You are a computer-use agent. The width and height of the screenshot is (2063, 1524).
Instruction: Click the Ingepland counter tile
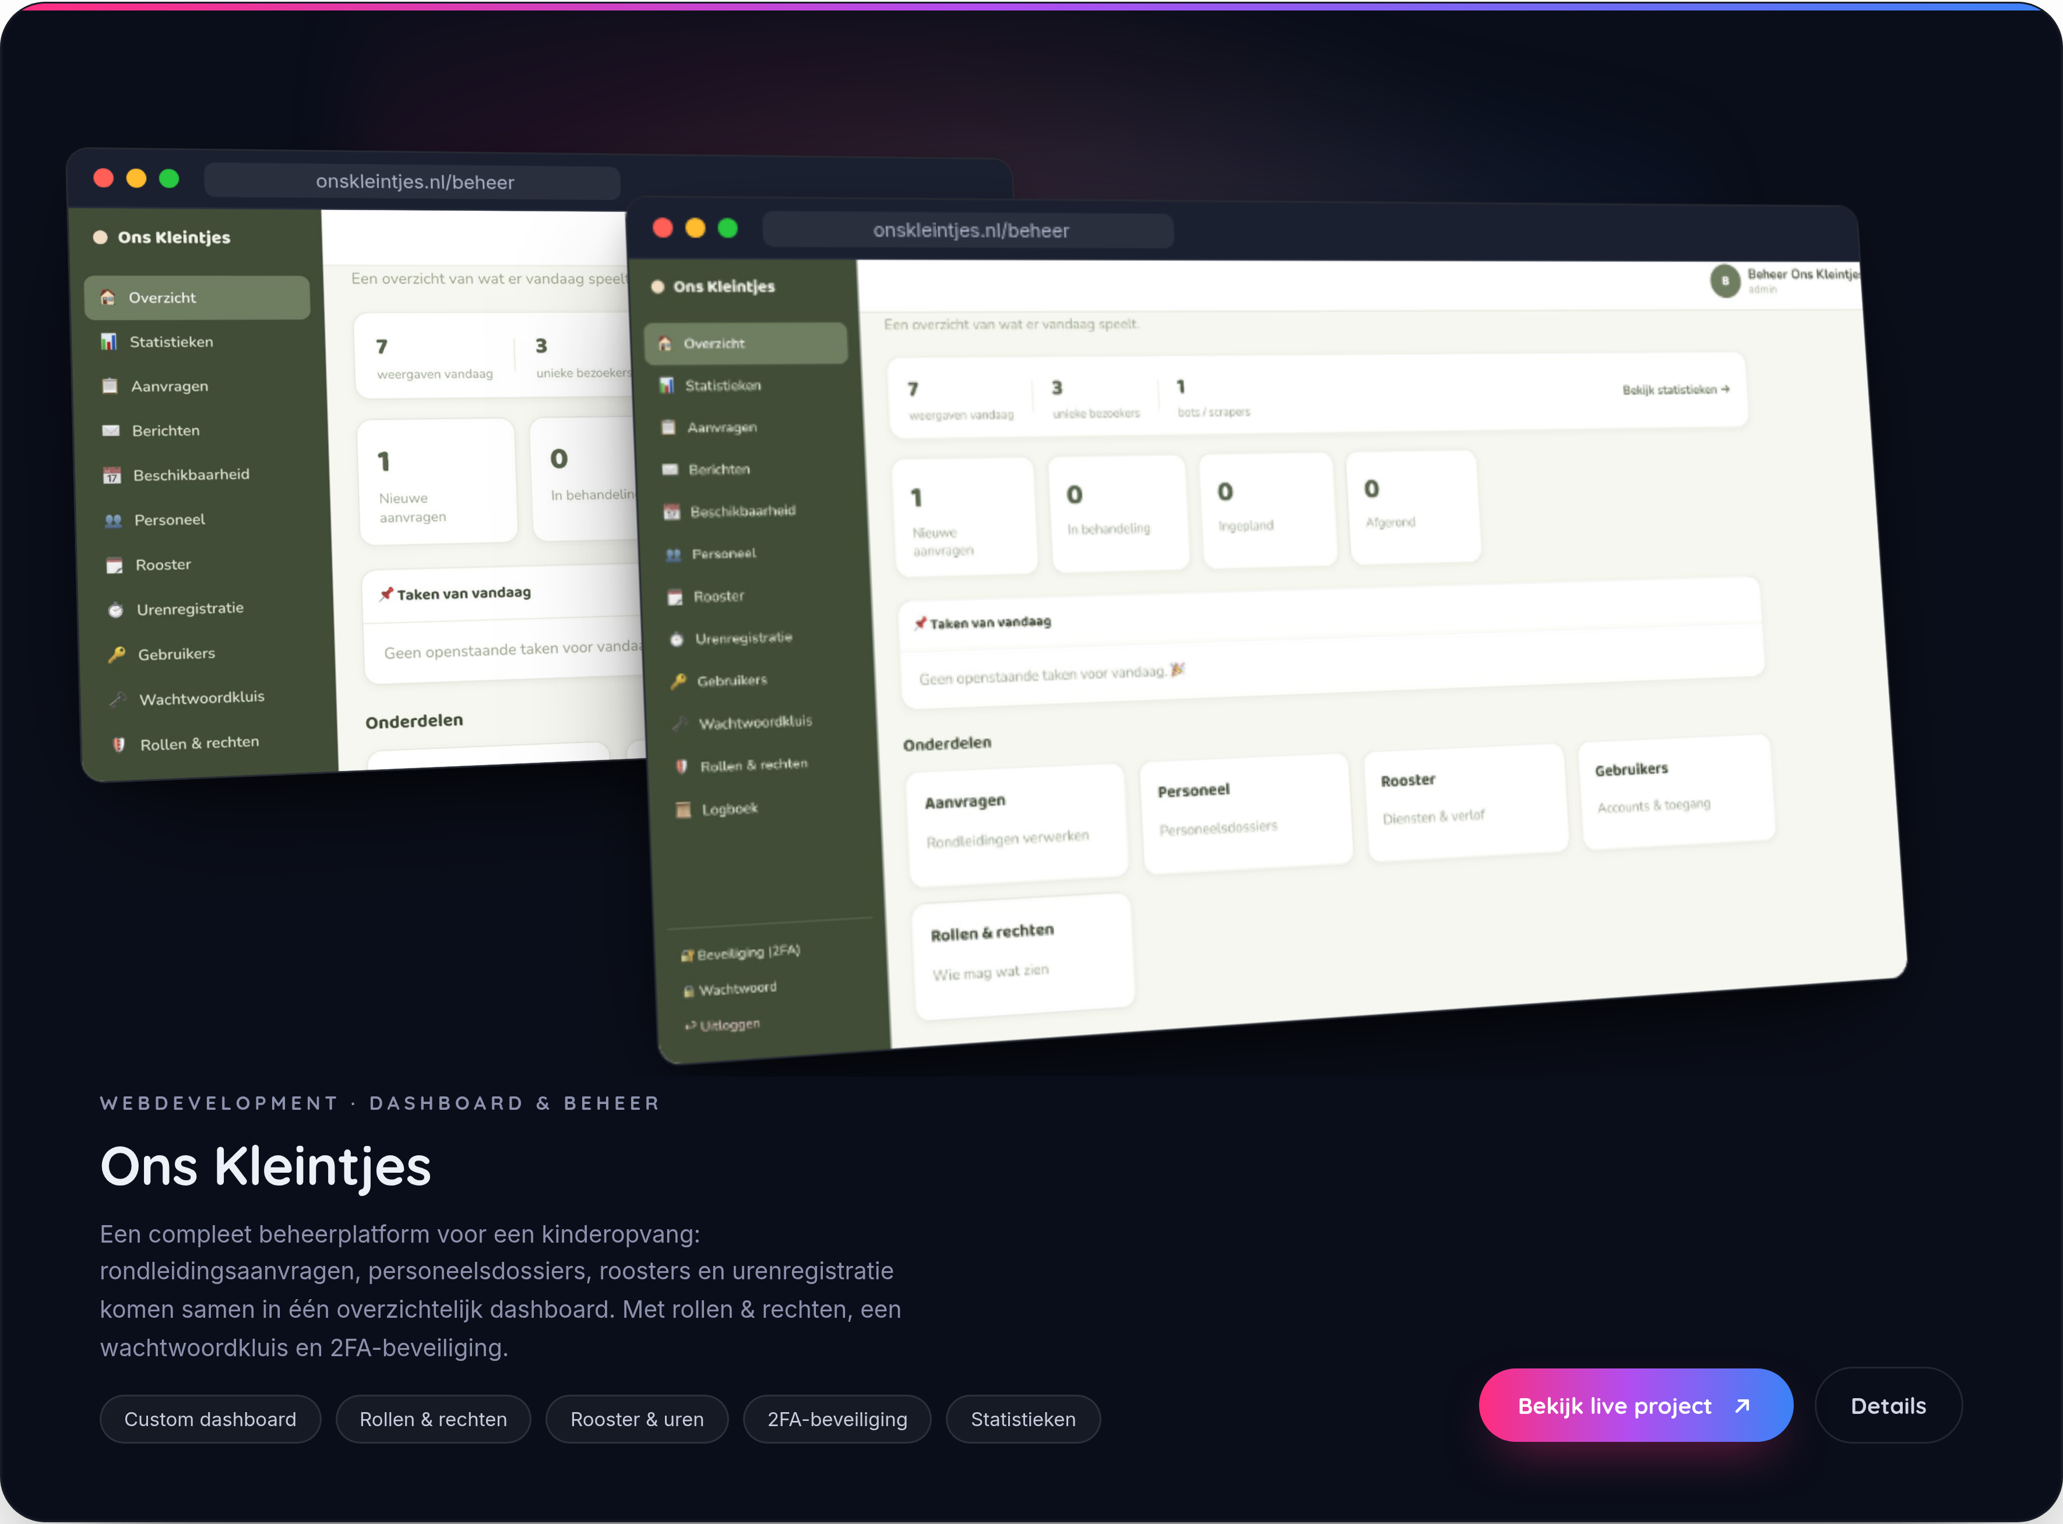click(1268, 509)
